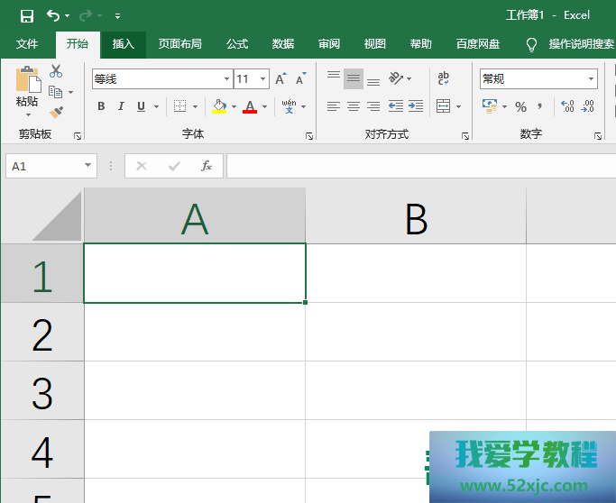
Task: Select column B header
Action: [416, 217]
